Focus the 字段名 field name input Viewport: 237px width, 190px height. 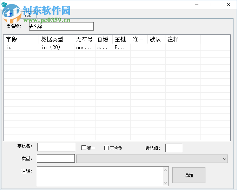click(56, 147)
